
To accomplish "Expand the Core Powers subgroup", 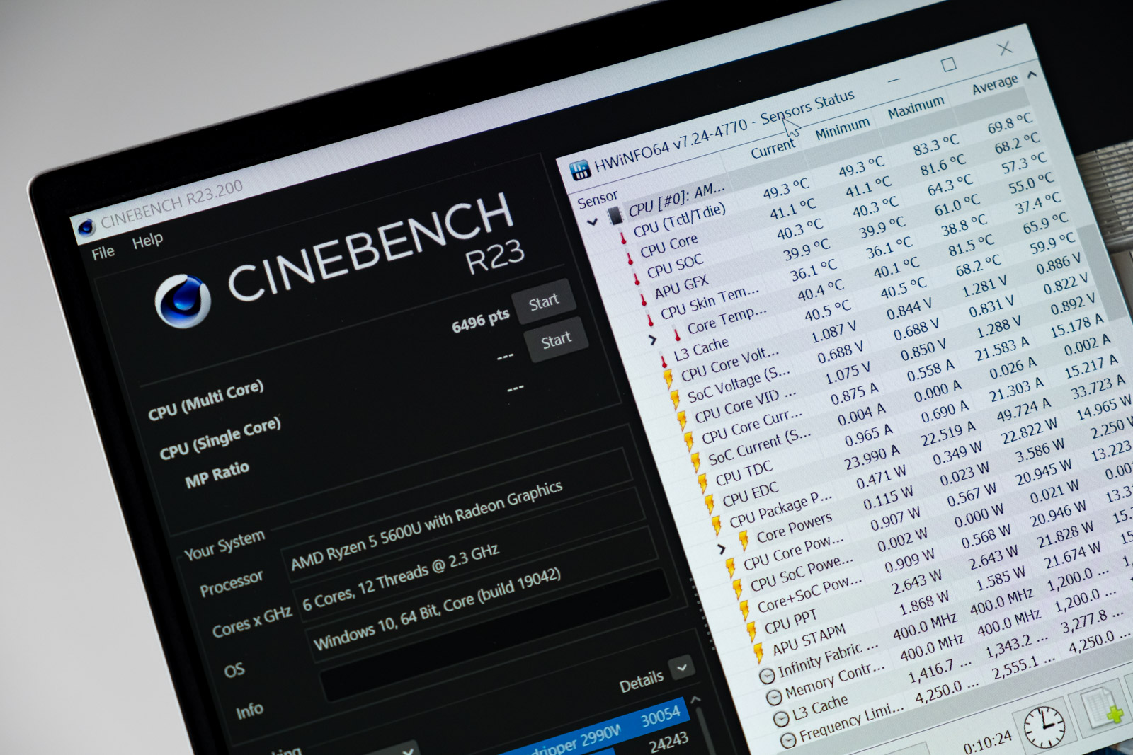I will (x=722, y=549).
